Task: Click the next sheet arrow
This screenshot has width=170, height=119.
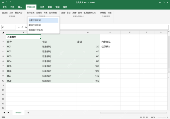Action: tap(8, 112)
